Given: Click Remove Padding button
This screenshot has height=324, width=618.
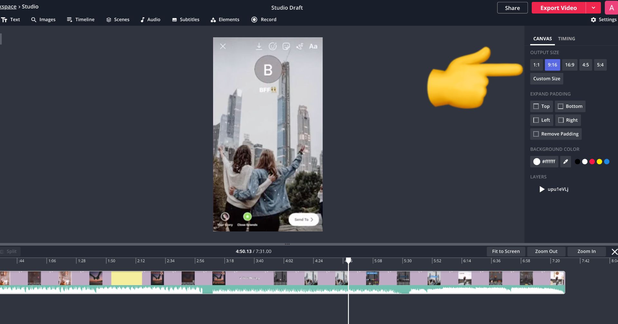Looking at the screenshot, I should click(556, 134).
